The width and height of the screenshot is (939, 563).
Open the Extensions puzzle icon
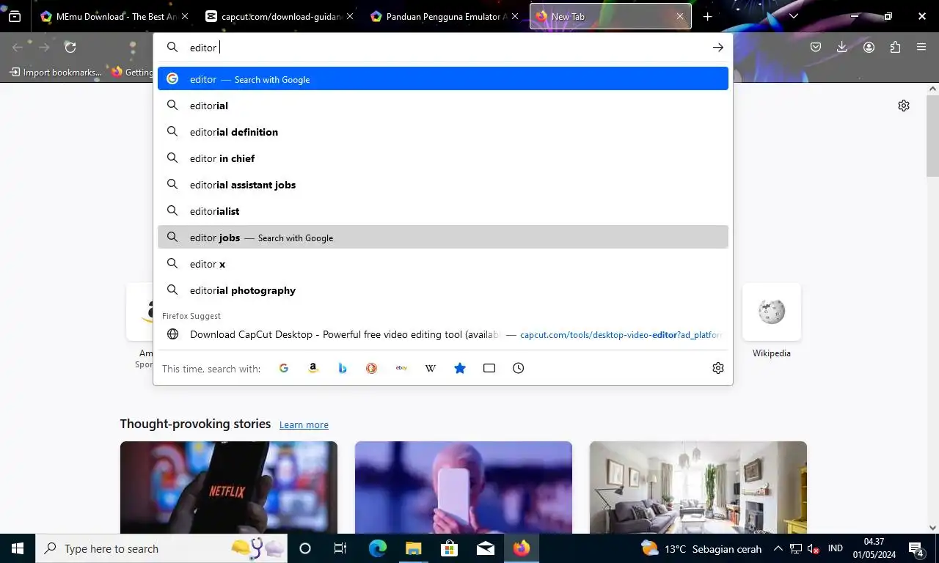point(895,47)
